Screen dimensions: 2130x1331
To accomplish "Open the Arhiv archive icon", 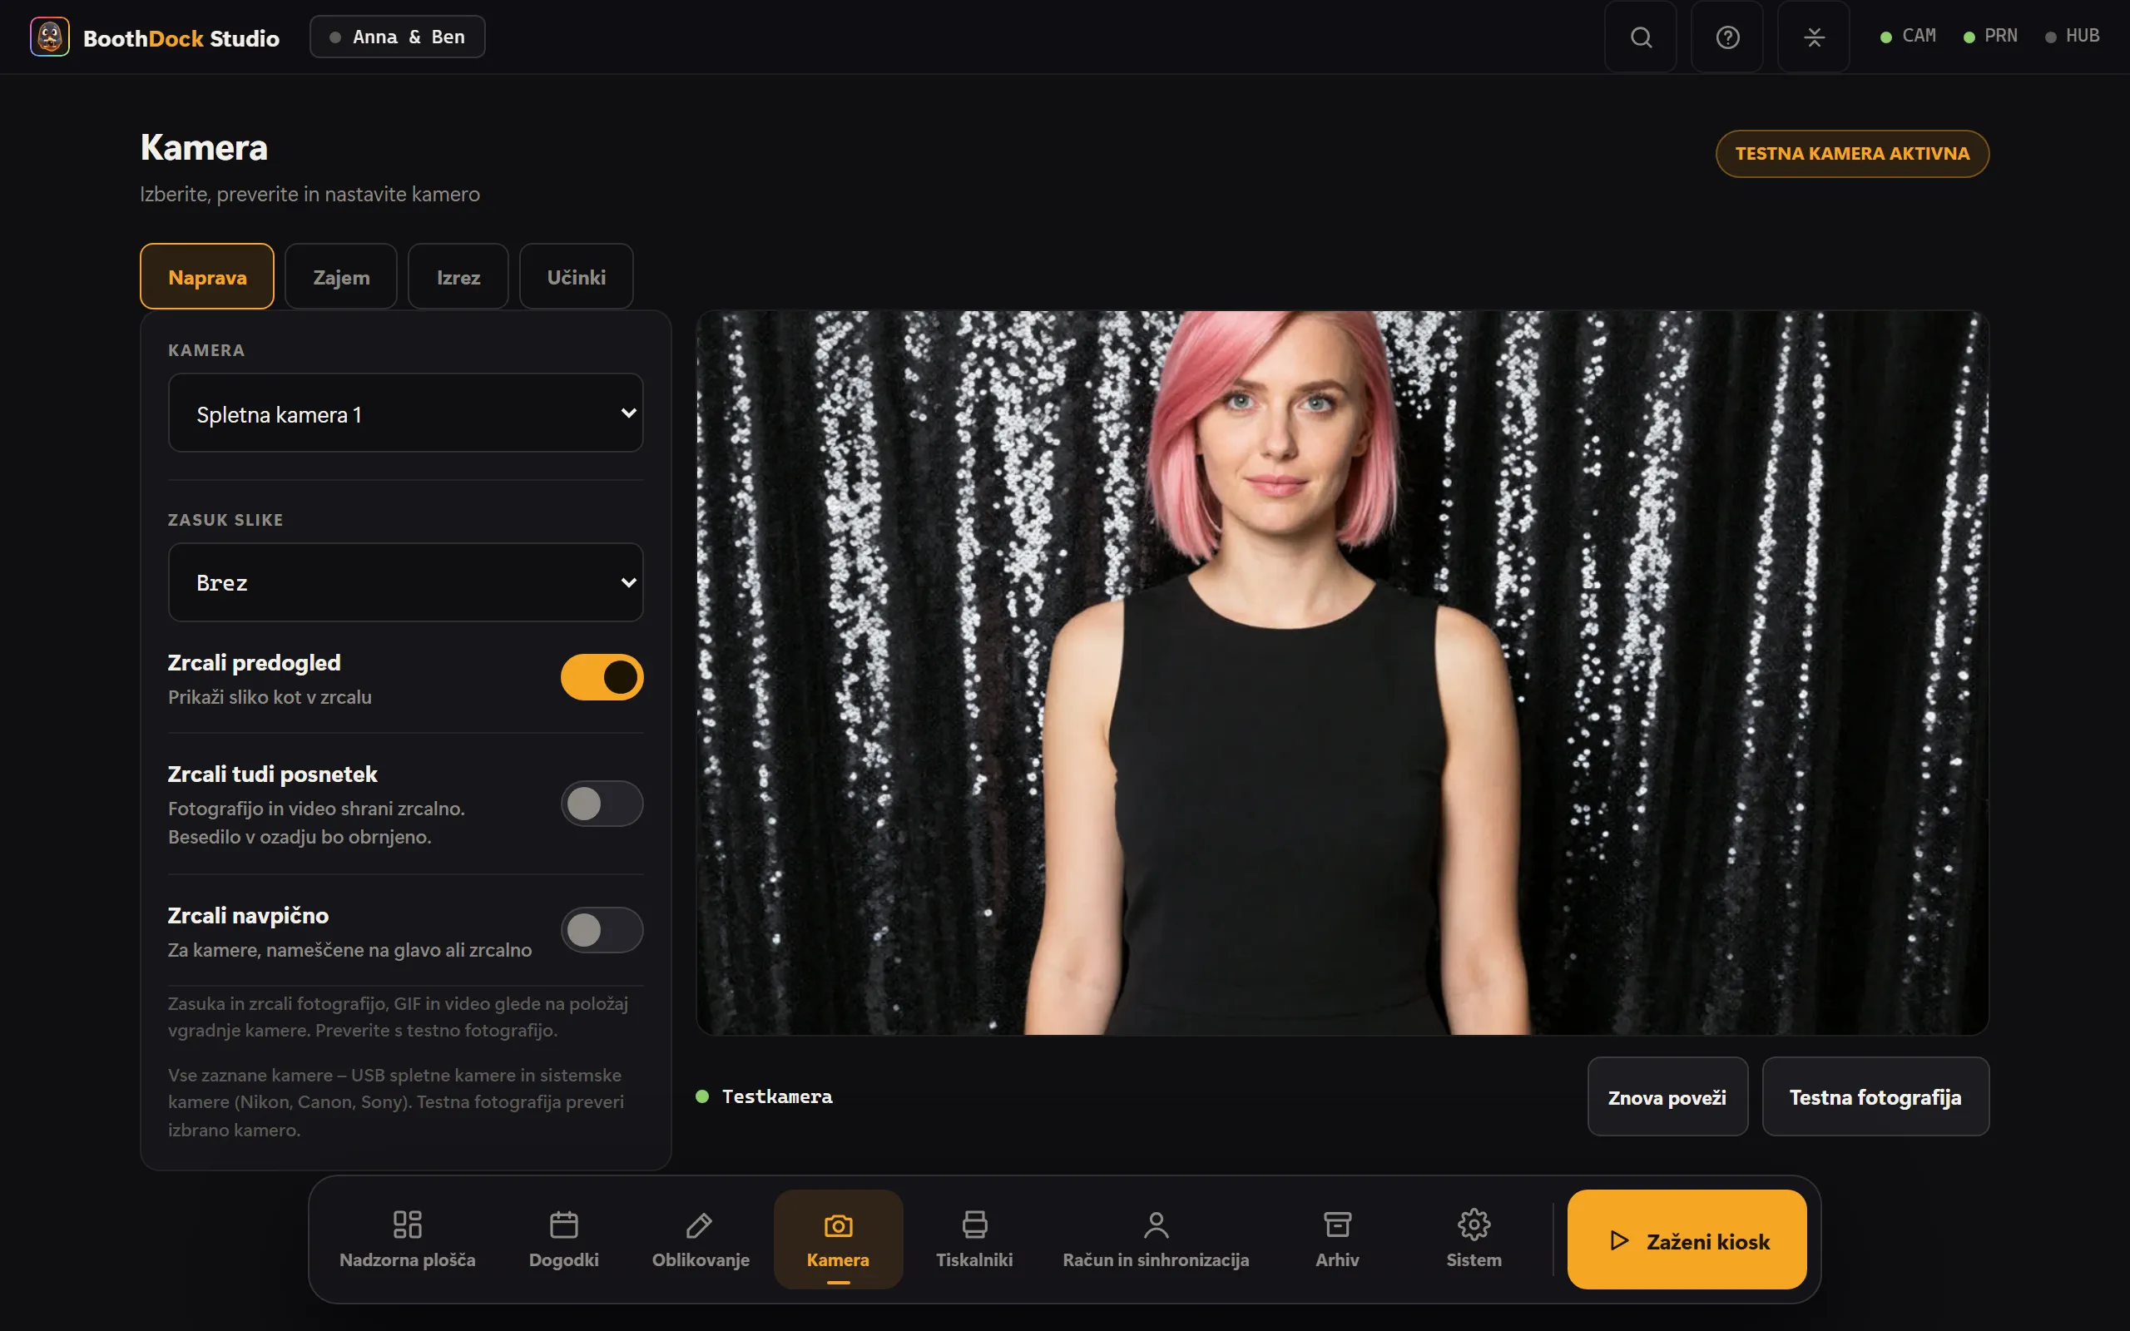I will pyautogui.click(x=1337, y=1239).
